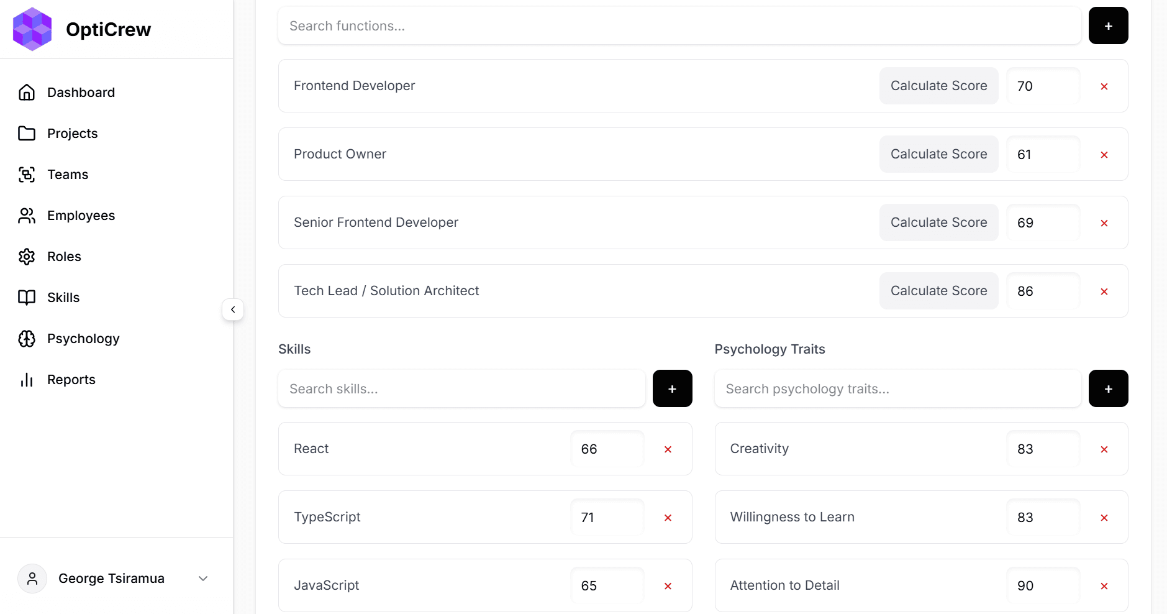Image resolution: width=1167 pixels, height=614 pixels.
Task: Click the user avatar icon near George Tsiramua
Action: (x=32, y=578)
